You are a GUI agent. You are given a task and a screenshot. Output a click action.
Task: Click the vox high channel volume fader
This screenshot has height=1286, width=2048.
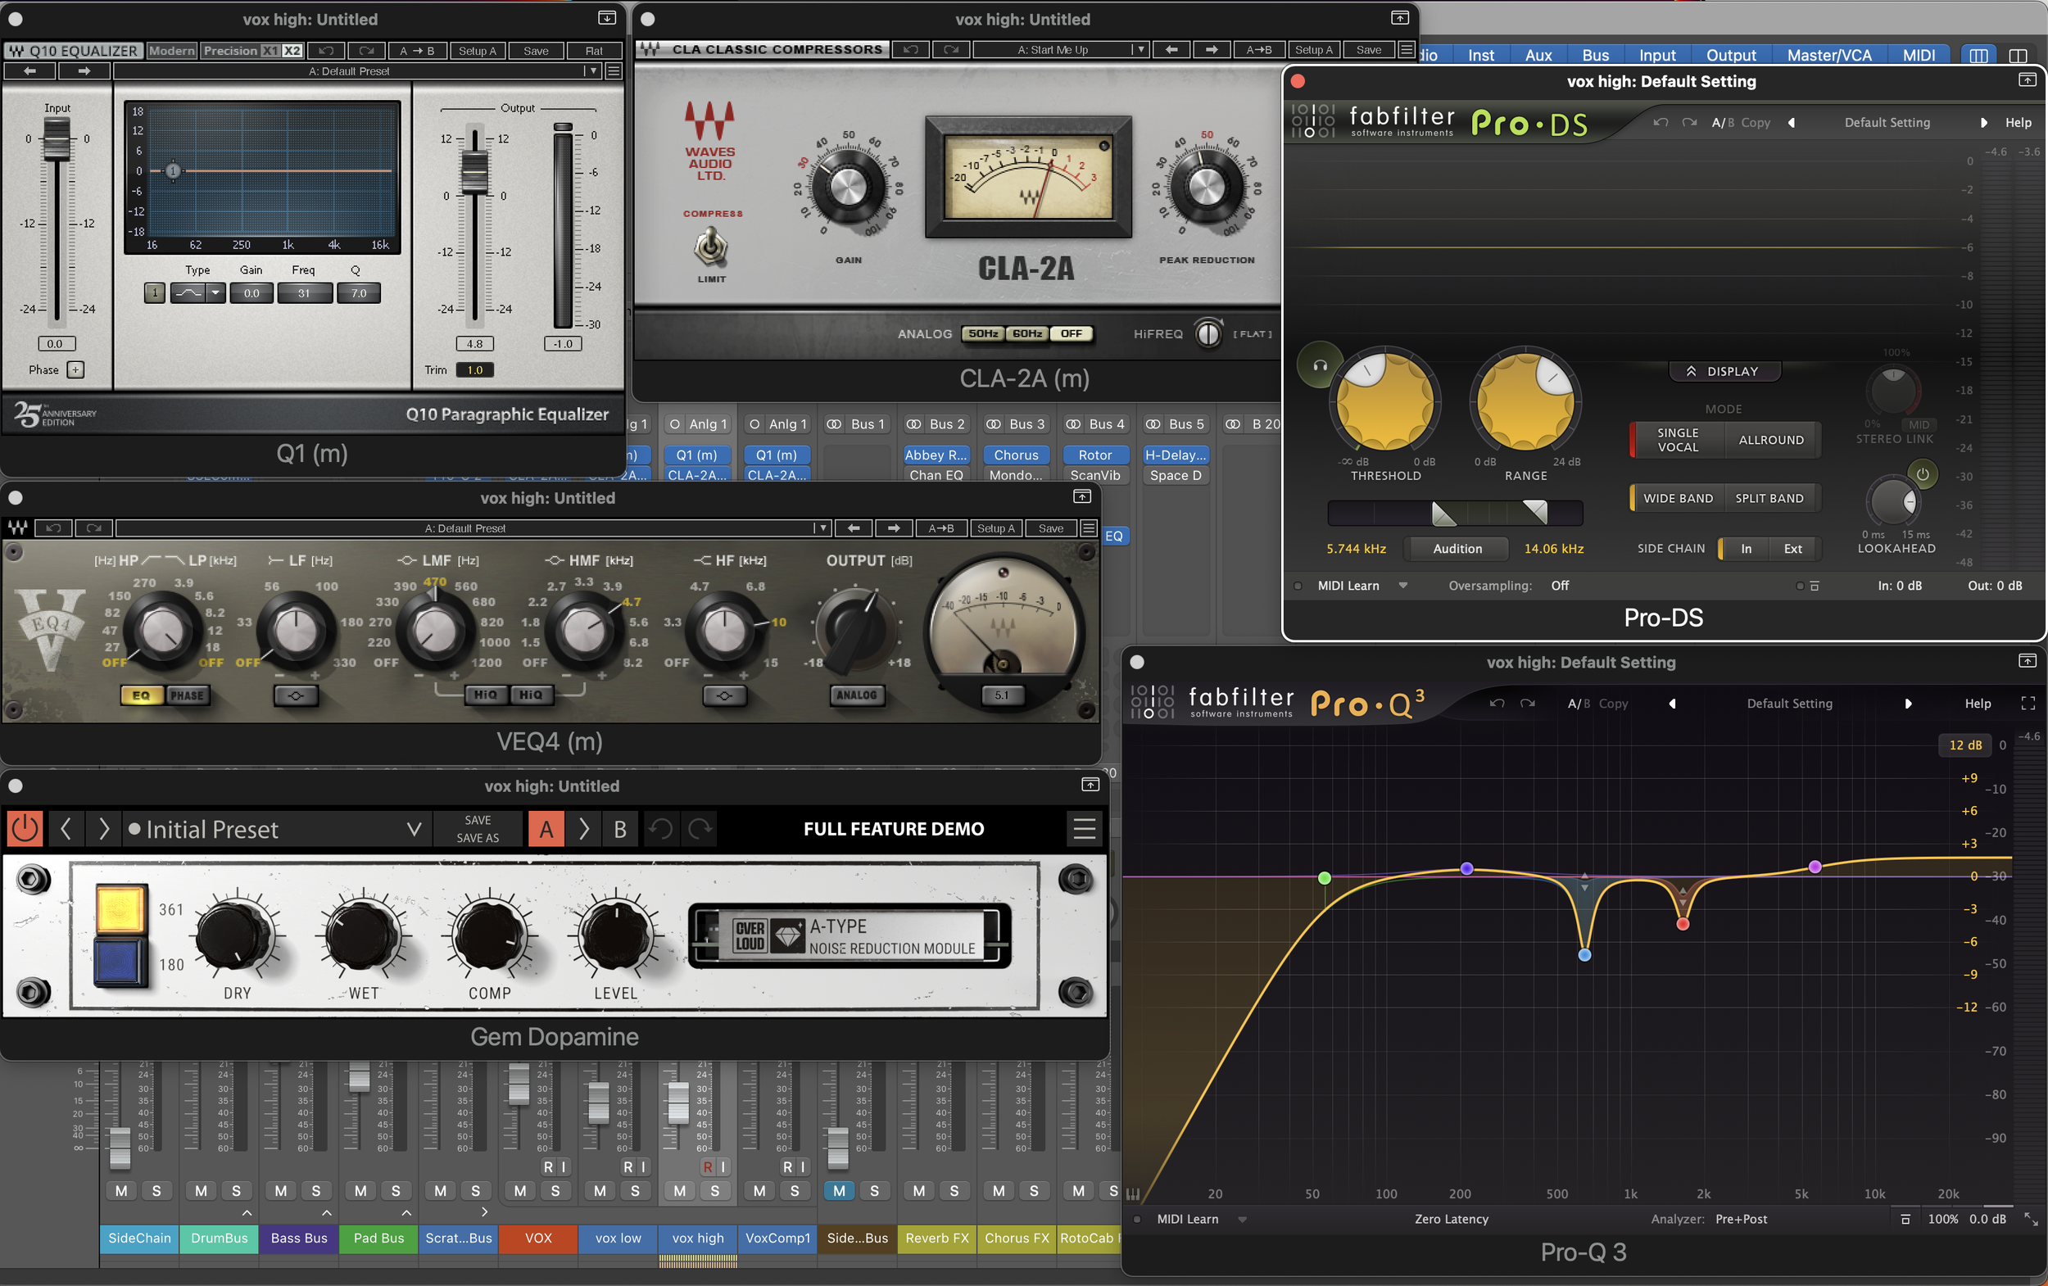click(x=677, y=1103)
